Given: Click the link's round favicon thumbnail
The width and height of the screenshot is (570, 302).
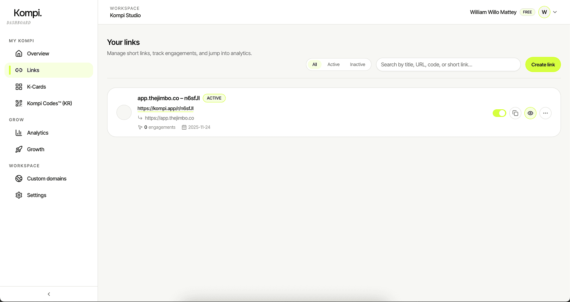Looking at the screenshot, I should pyautogui.click(x=124, y=112).
